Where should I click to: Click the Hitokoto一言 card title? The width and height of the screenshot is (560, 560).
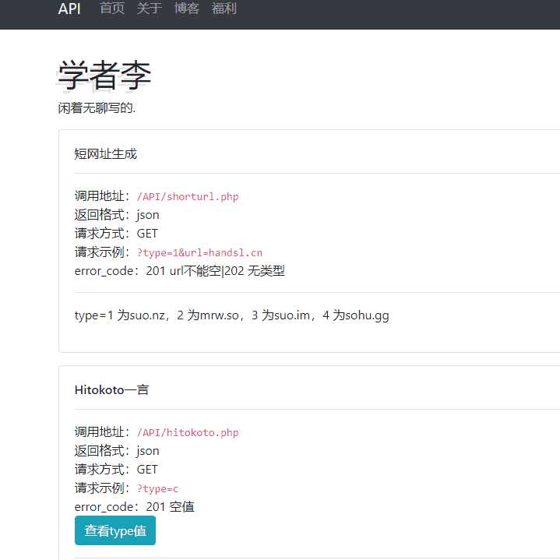pyautogui.click(x=111, y=389)
